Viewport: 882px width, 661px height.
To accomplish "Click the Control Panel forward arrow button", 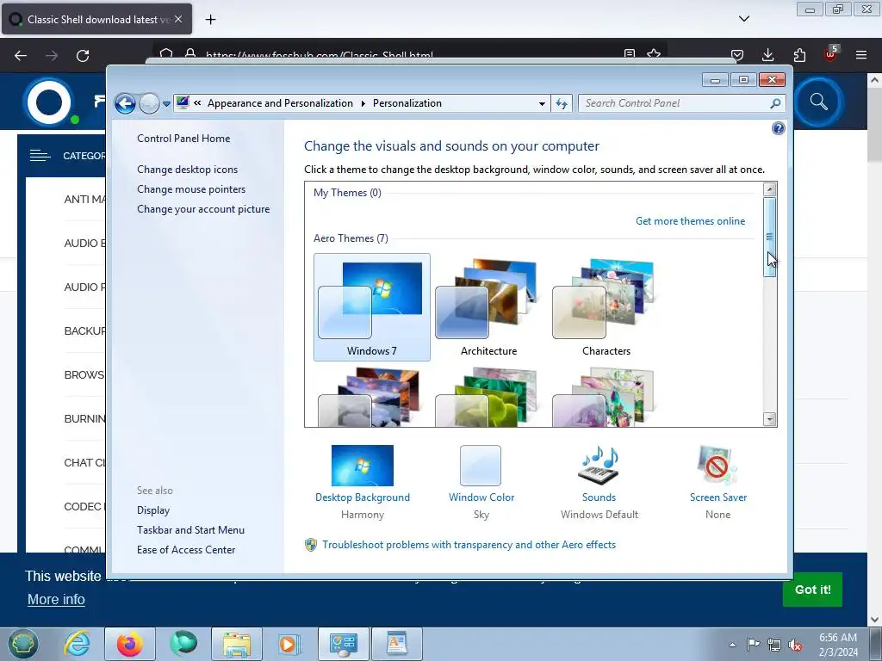I will [149, 103].
